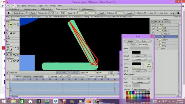Expand the Head layer group

pos(158,28)
